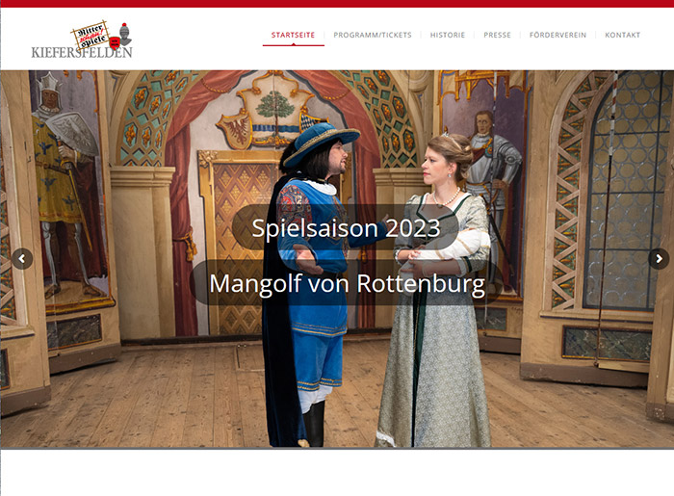674x496 pixels.
Task: Click the red bar at page top
Action: (337, 4)
